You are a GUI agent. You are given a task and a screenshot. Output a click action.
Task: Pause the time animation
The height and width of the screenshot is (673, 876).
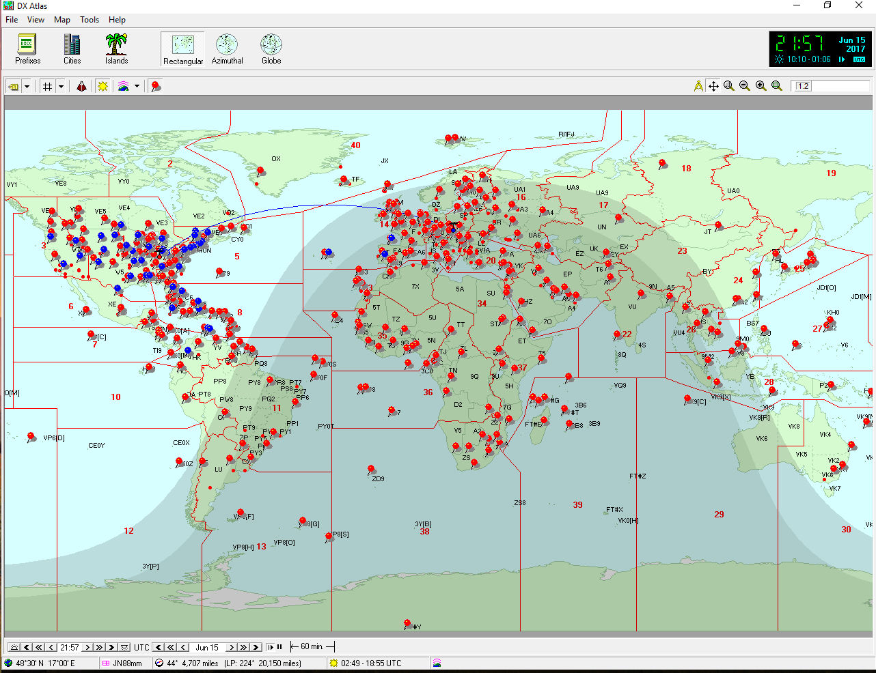point(279,647)
